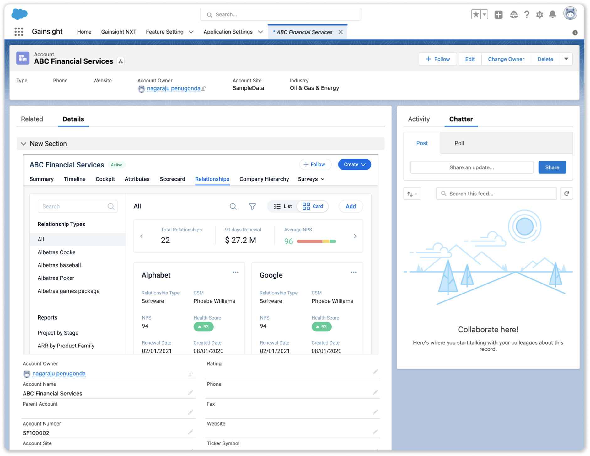Collapse the New Section chevron
This screenshot has width=590, height=456.
tap(24, 144)
